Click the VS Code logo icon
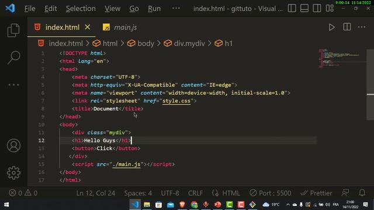This screenshot has width=374, height=210. tap(10, 8)
